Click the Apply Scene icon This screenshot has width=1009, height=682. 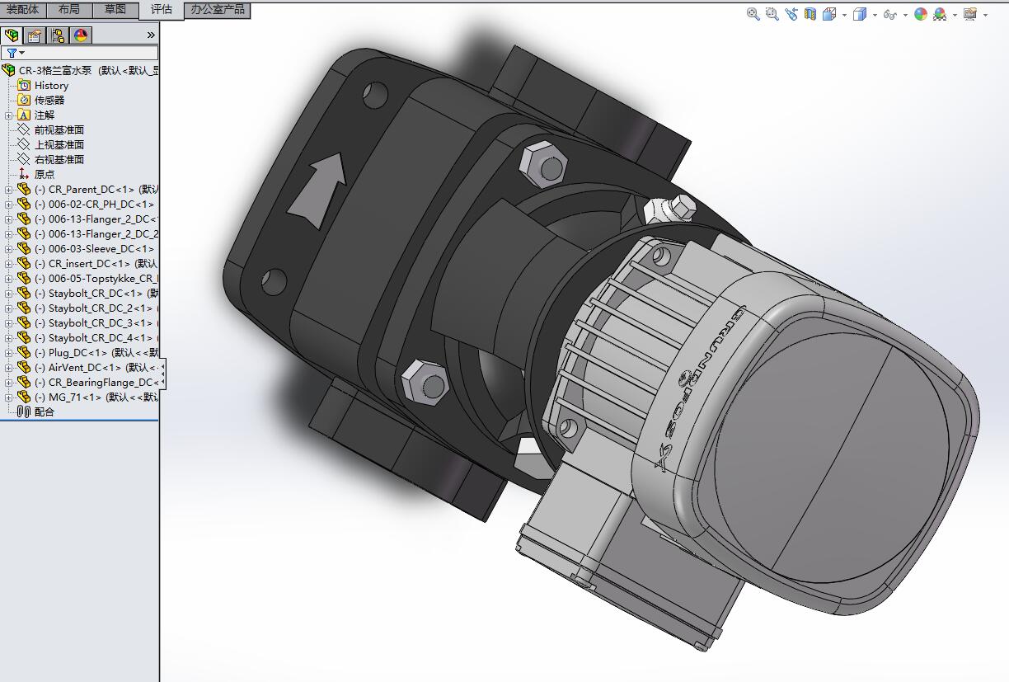941,14
